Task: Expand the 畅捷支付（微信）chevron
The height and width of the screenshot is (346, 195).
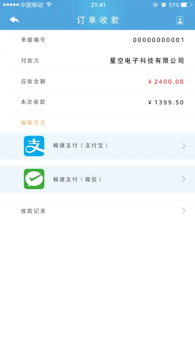Action: pos(184,179)
